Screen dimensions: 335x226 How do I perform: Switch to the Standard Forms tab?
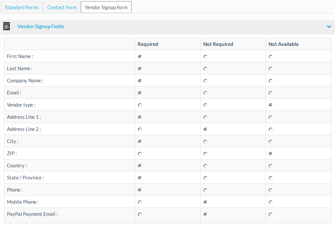click(x=22, y=7)
